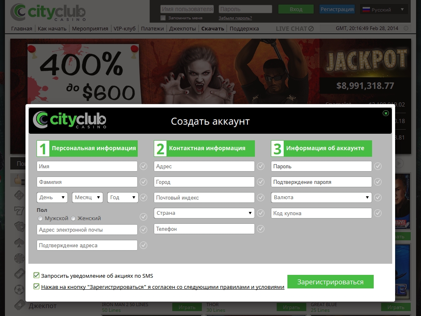Click validation checkmark next to Имя field
The width and height of the screenshot is (421, 316).
143,166
